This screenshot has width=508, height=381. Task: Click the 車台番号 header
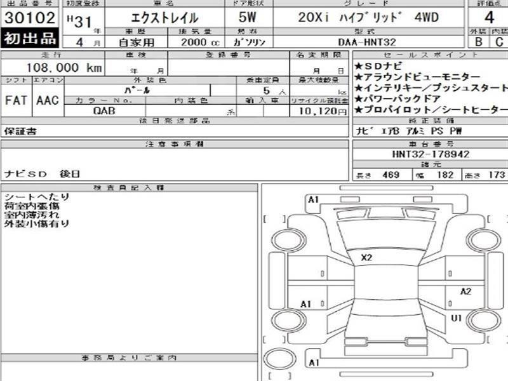(431, 144)
